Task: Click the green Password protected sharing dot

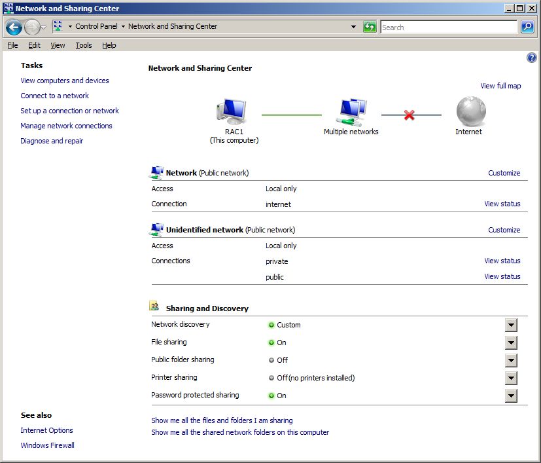Action: (x=271, y=396)
